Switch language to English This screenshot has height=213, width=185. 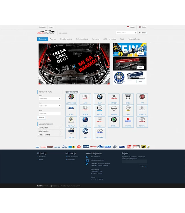click(142, 27)
